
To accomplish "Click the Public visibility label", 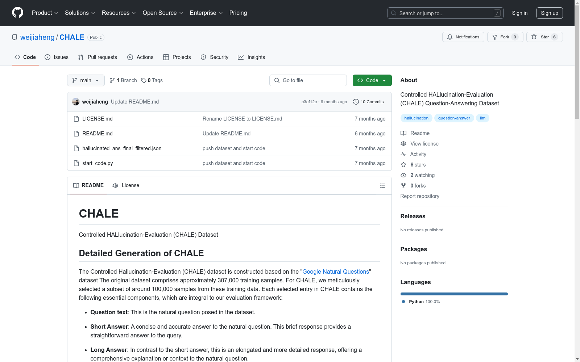I will click(96, 37).
